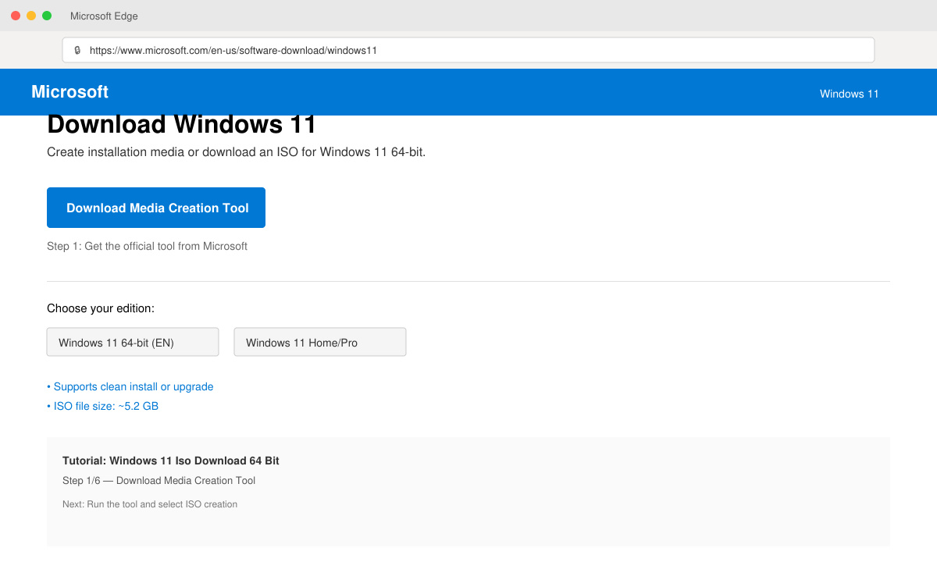Click ISO file size ~5.2 GB link

click(102, 406)
